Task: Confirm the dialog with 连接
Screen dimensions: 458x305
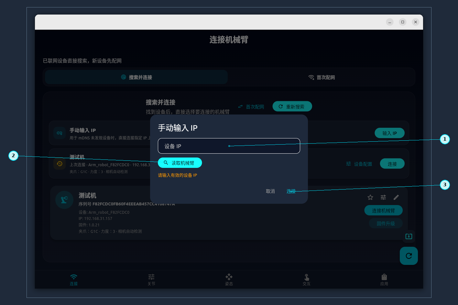Action: 291,191
